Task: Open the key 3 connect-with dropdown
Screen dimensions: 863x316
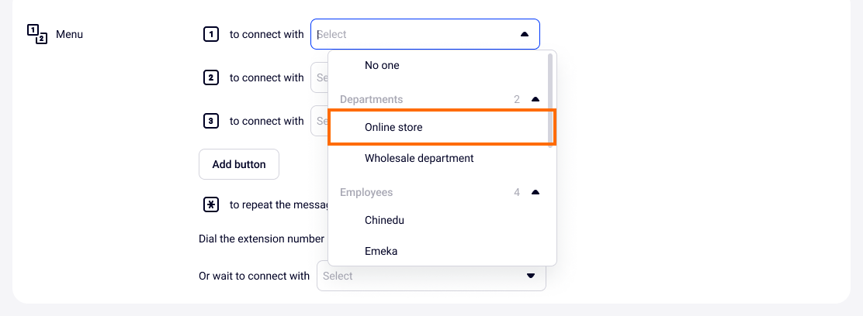Action: [x=319, y=121]
